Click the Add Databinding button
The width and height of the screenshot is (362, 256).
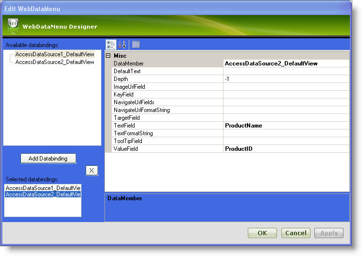(x=48, y=158)
